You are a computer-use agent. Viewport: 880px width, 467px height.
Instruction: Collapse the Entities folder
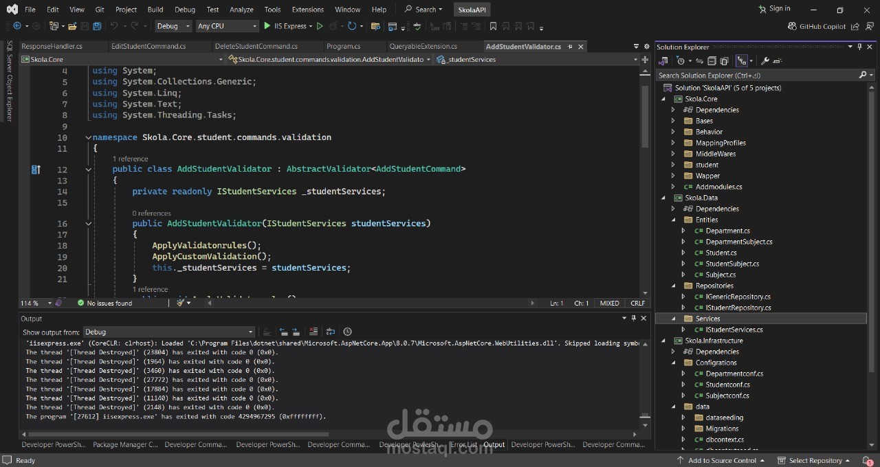click(x=673, y=220)
